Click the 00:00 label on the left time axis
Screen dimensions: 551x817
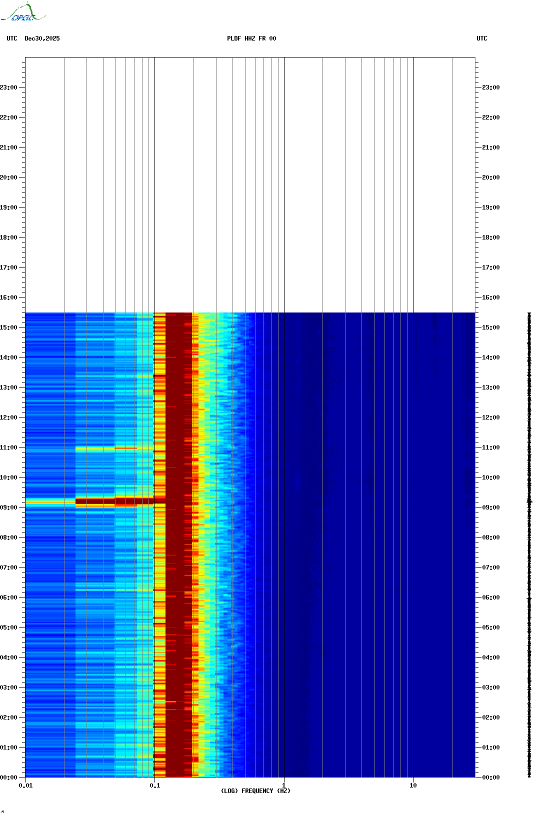pyautogui.click(x=8, y=777)
